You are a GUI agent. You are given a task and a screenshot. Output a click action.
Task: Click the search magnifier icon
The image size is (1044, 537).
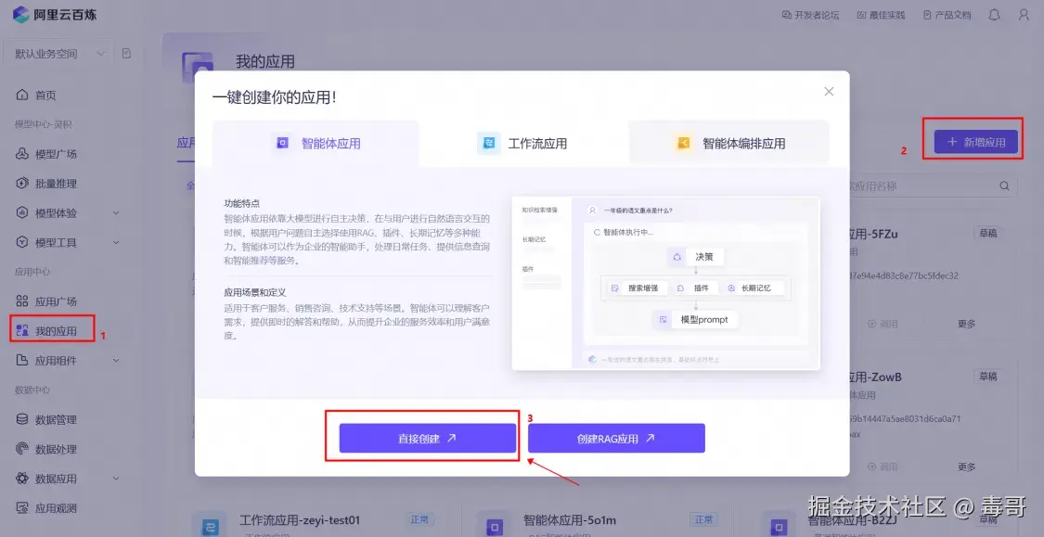[x=1004, y=186]
